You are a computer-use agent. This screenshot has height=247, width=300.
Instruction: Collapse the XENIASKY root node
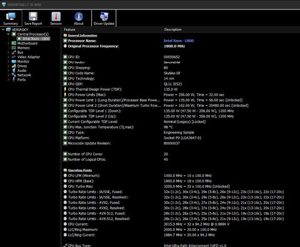click(x=3, y=29)
